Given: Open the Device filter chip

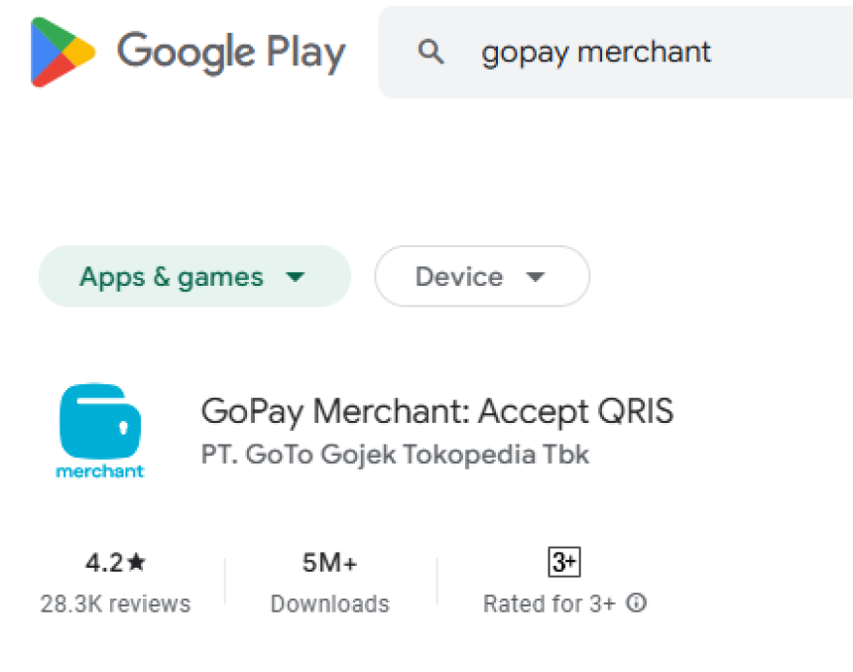Looking at the screenshot, I should [458, 277].
